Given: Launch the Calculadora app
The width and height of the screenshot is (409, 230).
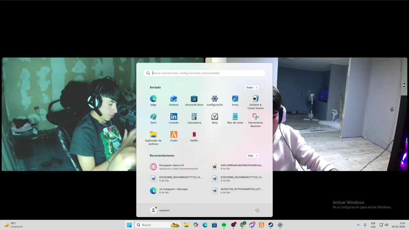Looking at the screenshot, I should point(194,118).
